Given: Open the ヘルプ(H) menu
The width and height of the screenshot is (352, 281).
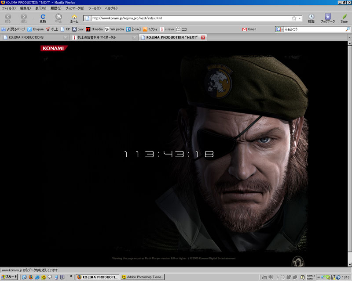Looking at the screenshot, I should pyautogui.click(x=111, y=8).
